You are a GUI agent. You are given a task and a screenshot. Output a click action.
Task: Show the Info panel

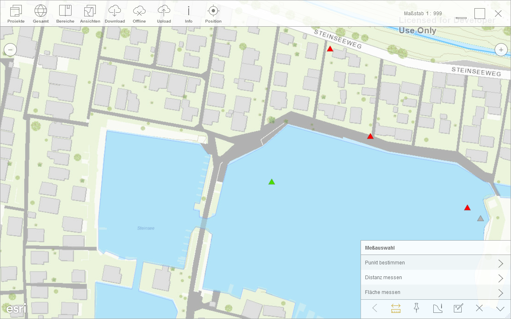point(189,14)
